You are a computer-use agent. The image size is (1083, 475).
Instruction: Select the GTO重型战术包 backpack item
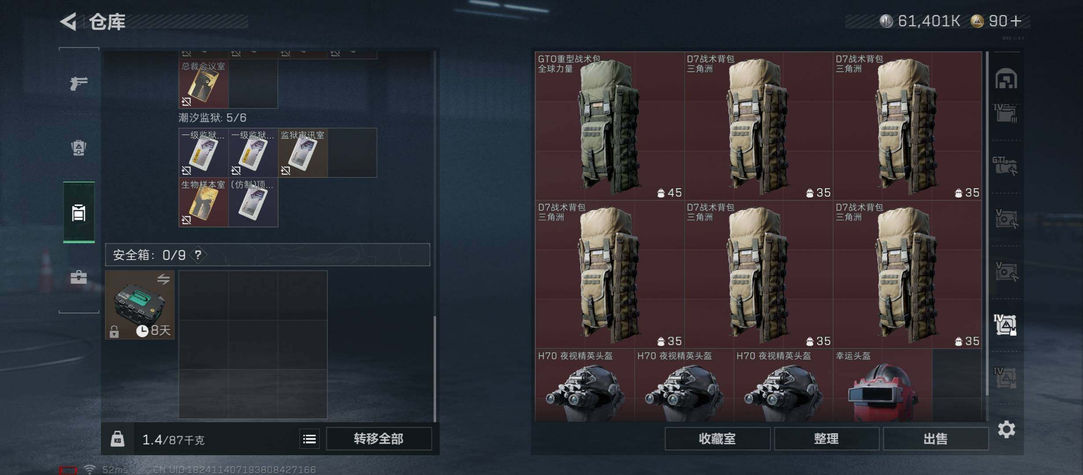610,126
